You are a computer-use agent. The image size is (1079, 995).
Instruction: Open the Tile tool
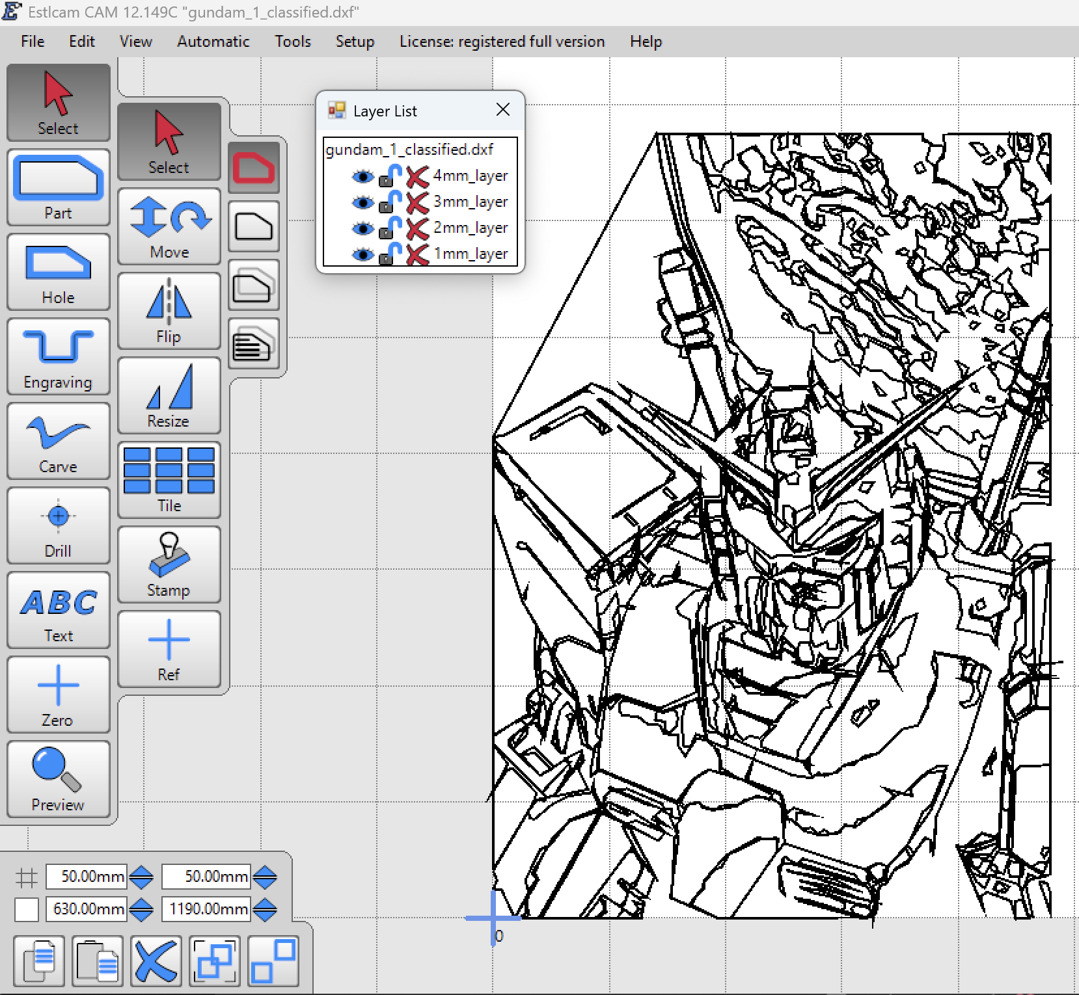[169, 480]
